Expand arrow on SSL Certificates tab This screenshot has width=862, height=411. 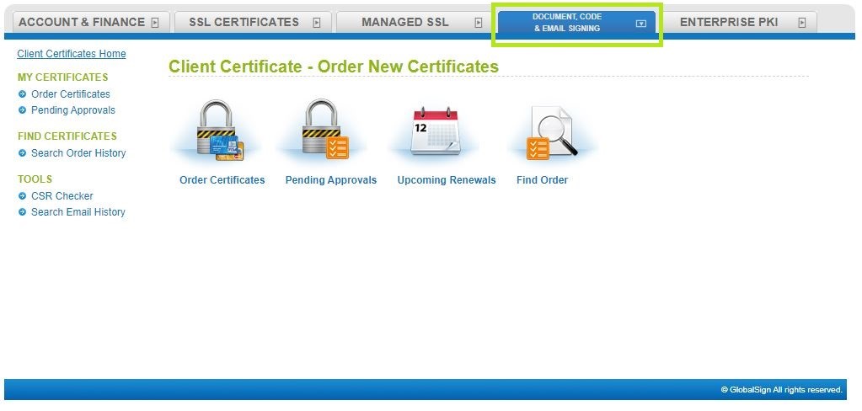317,23
